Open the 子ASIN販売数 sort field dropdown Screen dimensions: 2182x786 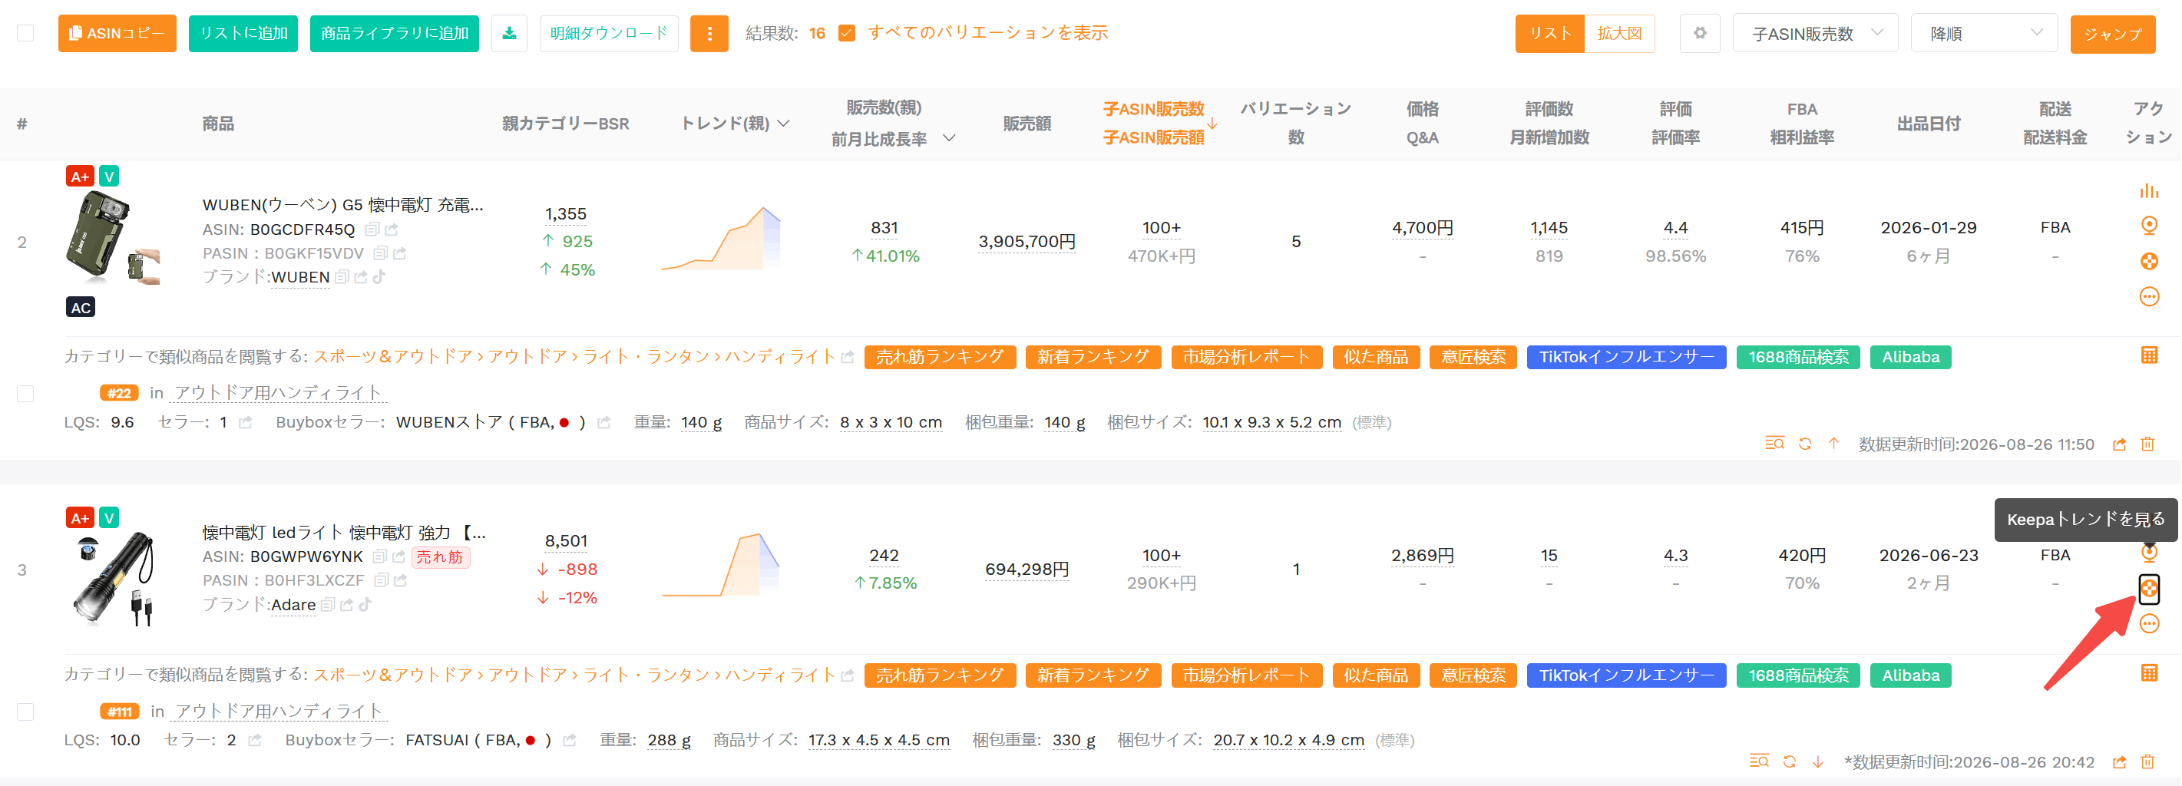pos(1814,33)
